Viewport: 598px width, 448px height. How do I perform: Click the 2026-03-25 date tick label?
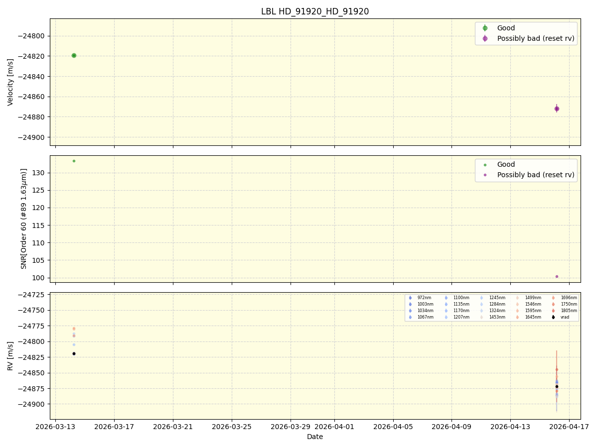pos(232,427)
